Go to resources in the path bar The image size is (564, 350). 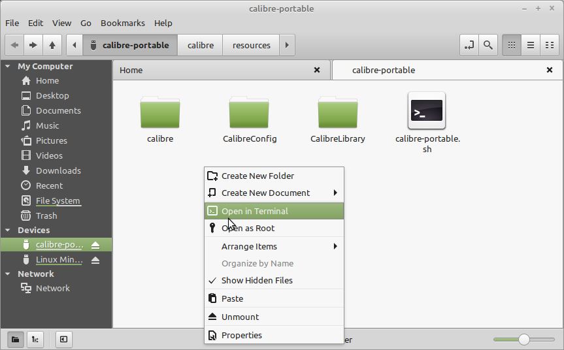(x=251, y=45)
